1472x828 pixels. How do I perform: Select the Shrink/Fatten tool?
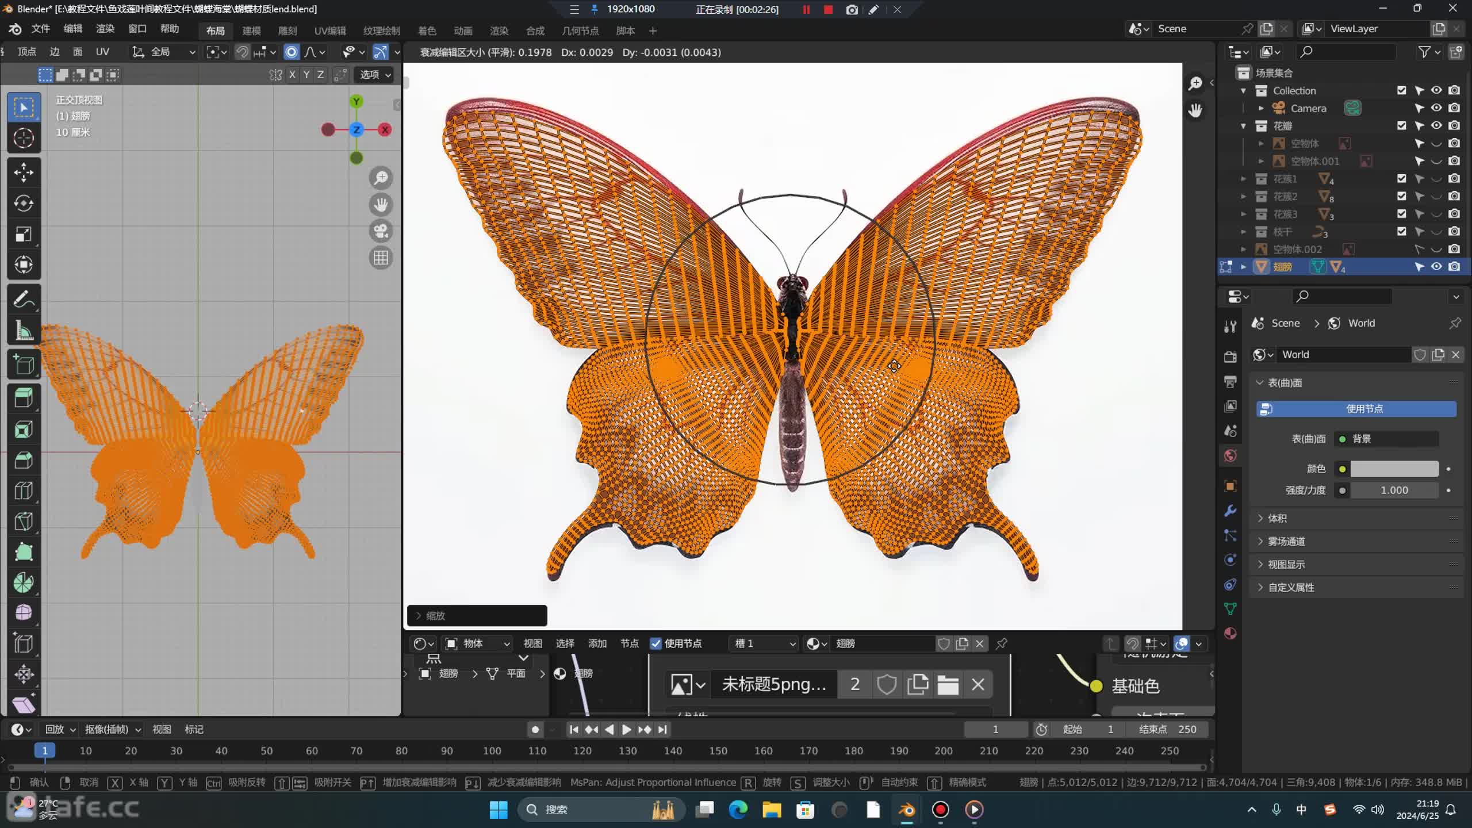[24, 674]
